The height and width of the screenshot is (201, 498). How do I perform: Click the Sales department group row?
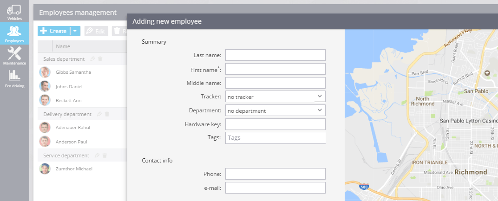82,59
